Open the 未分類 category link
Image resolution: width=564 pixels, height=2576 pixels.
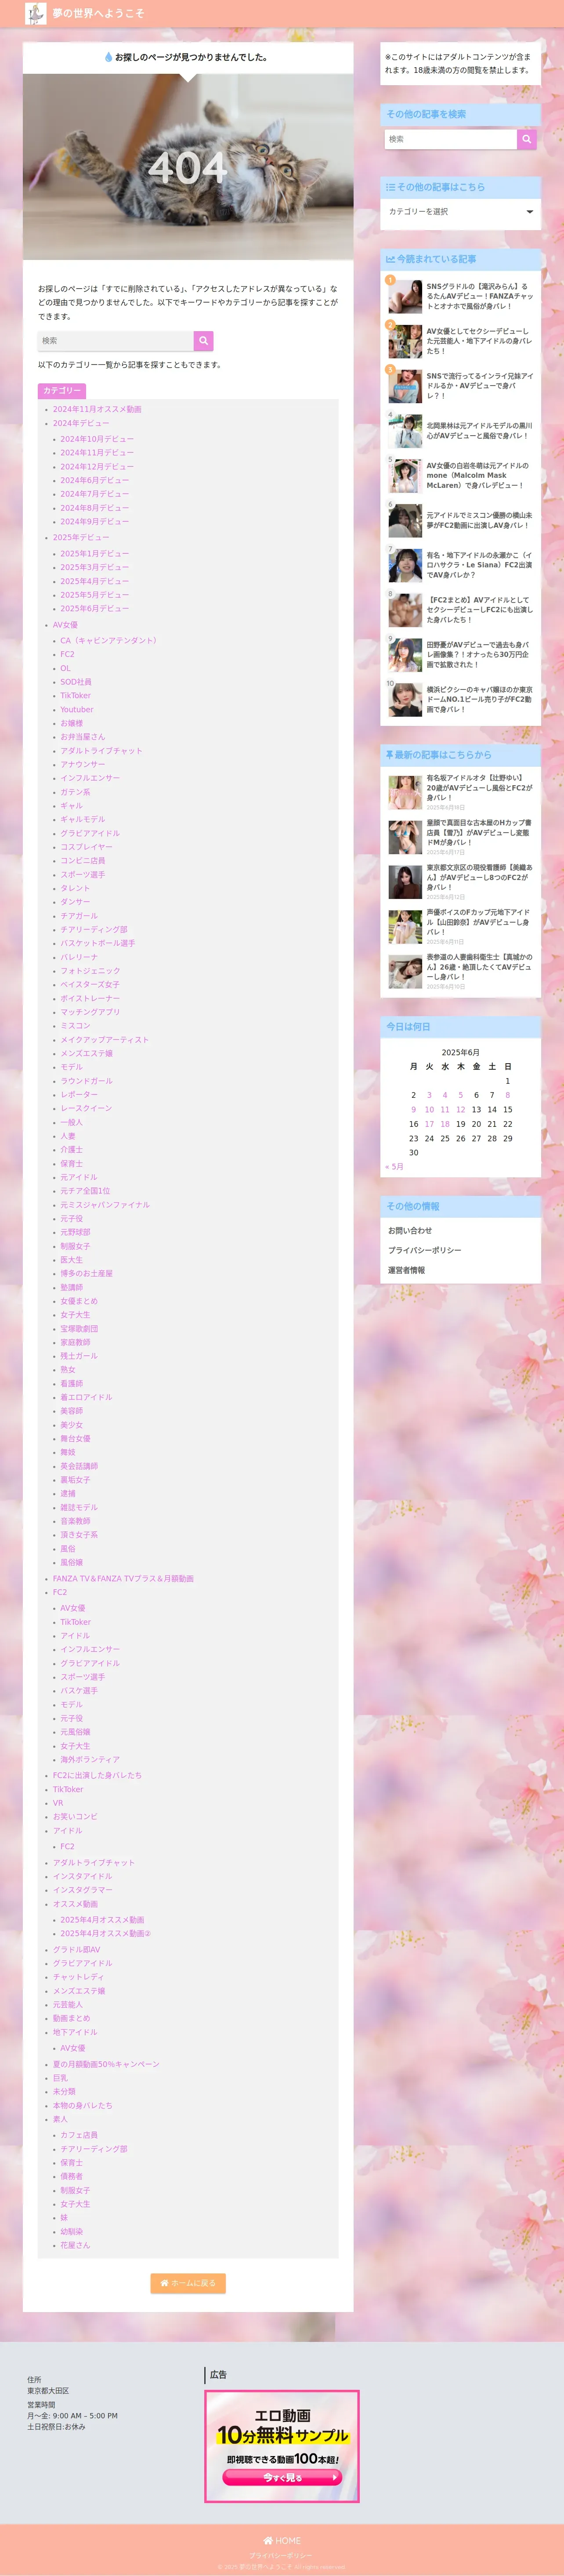pyautogui.click(x=64, y=2092)
